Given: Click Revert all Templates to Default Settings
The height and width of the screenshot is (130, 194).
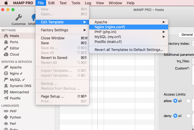Looking at the screenshot, I should pyautogui.click(x=129, y=50).
